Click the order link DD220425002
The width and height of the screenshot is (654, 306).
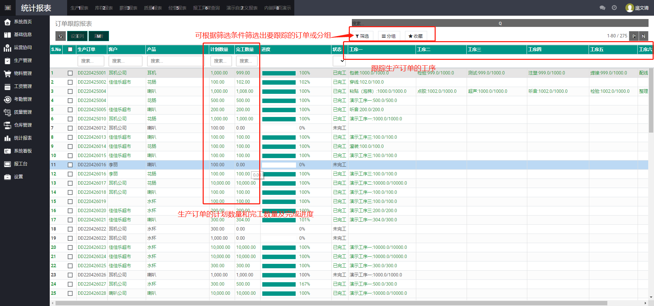click(92, 82)
